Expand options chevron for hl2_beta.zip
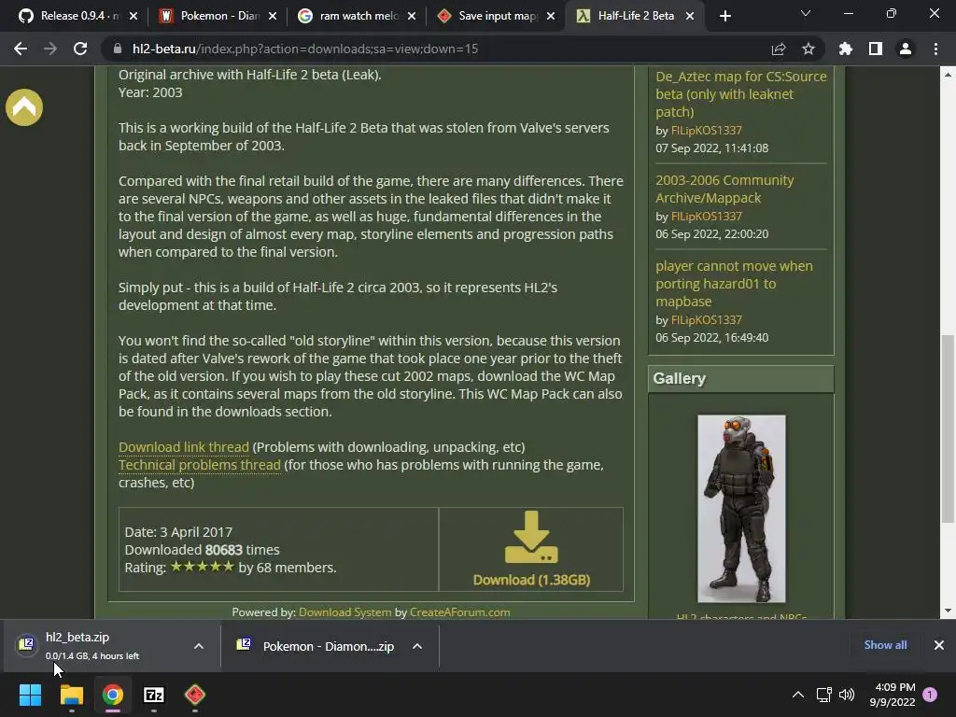The height and width of the screenshot is (717, 956). click(199, 646)
